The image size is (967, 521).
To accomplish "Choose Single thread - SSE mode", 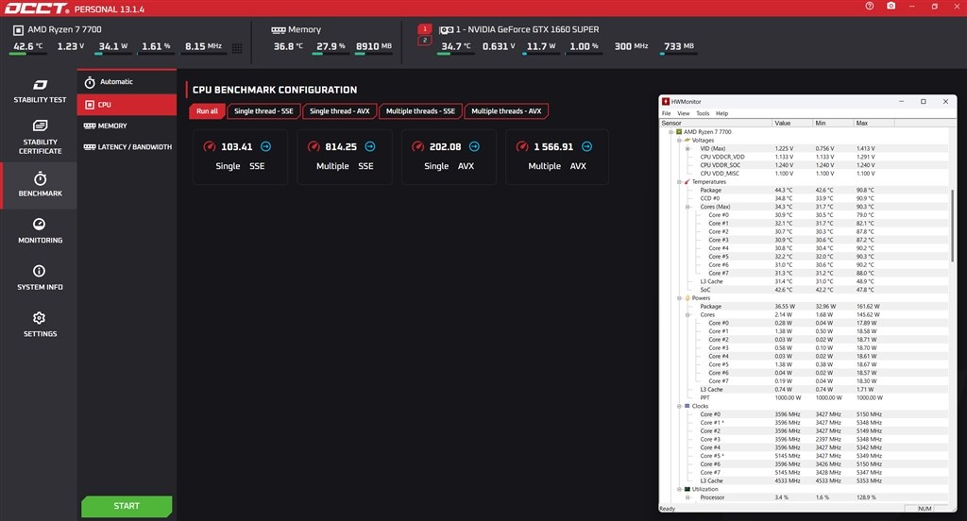I will 263,111.
